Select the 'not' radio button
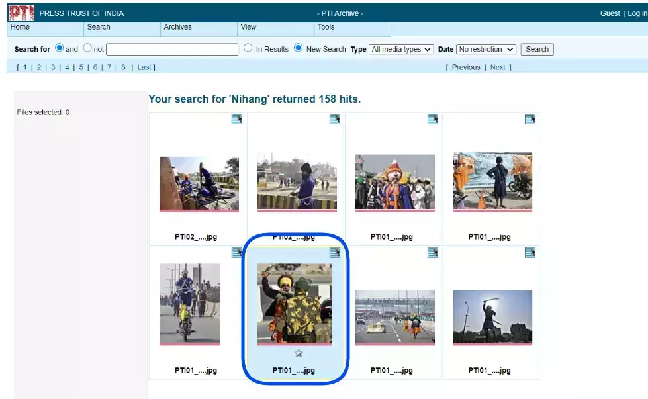The image size is (648, 399). [87, 48]
